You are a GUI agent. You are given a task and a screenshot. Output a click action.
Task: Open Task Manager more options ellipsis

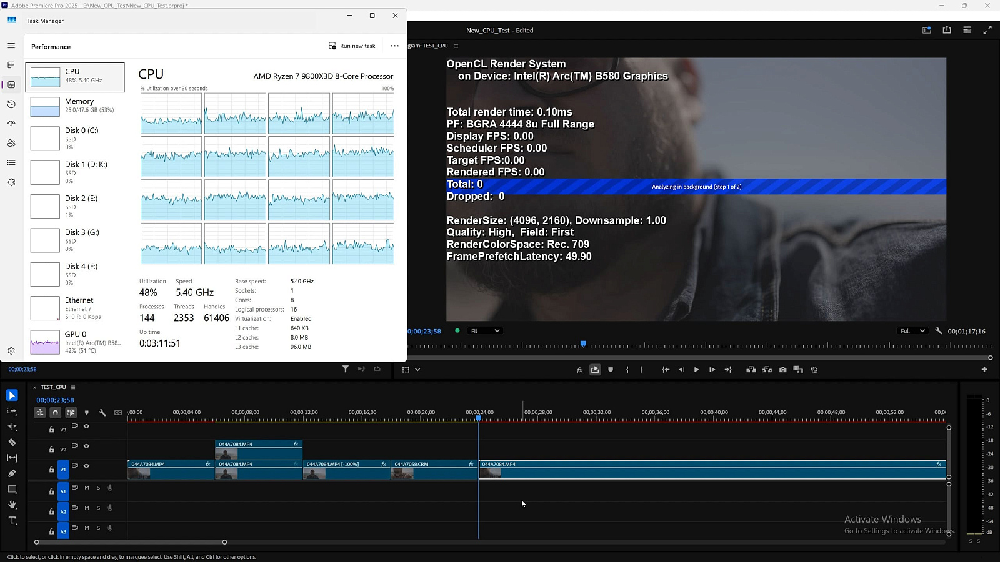[x=394, y=46]
